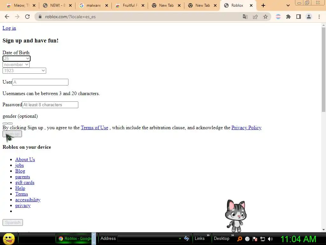Click the Share page icon
This screenshot has width=326, height=245.
point(255,17)
